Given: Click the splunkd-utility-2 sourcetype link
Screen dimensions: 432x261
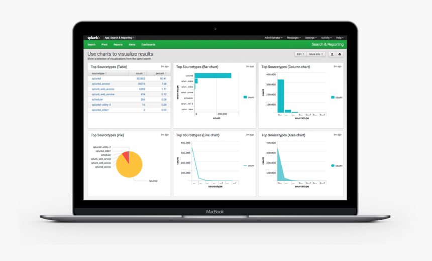Looking at the screenshot, I should click(101, 105).
